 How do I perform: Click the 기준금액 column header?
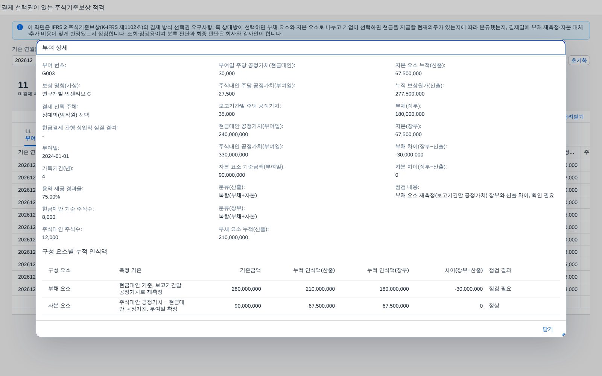coord(250,270)
